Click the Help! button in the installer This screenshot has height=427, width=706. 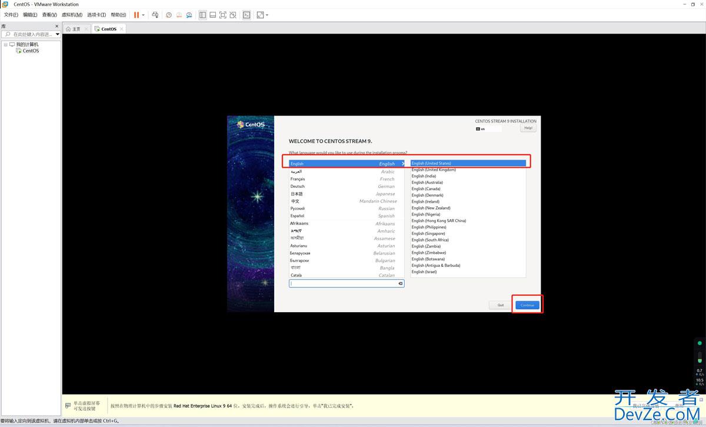tap(528, 128)
